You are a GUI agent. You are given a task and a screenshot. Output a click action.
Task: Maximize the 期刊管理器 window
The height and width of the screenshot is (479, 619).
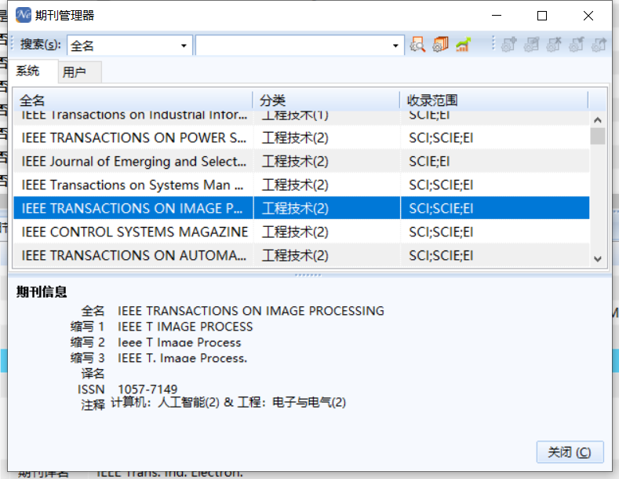pos(542,16)
